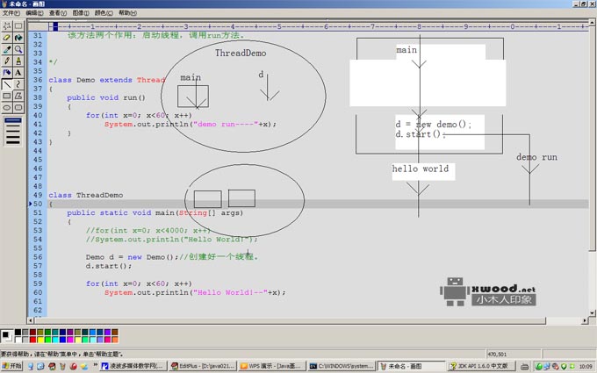
Task: Open the 开始 Start menu
Action: 11,366
